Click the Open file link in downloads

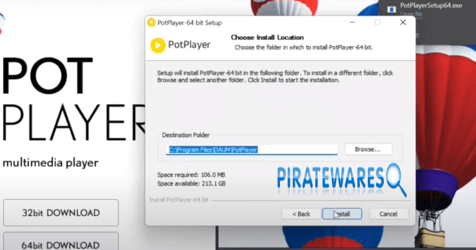coord(411,14)
